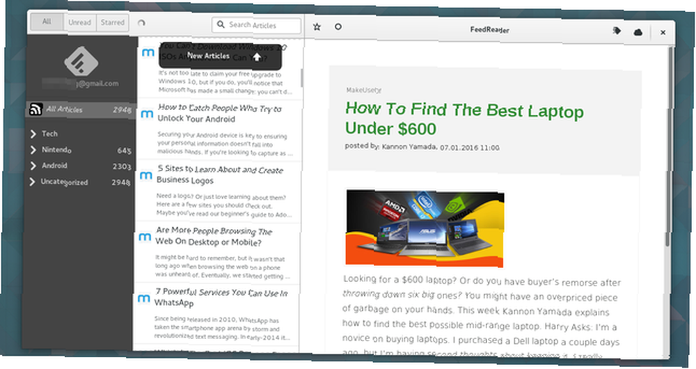Click the How To Find Best Laptop headline
The height and width of the screenshot is (369, 696).
[464, 118]
